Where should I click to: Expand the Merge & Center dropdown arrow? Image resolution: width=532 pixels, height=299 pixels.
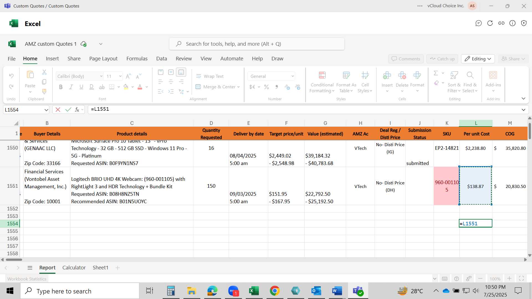(x=238, y=87)
